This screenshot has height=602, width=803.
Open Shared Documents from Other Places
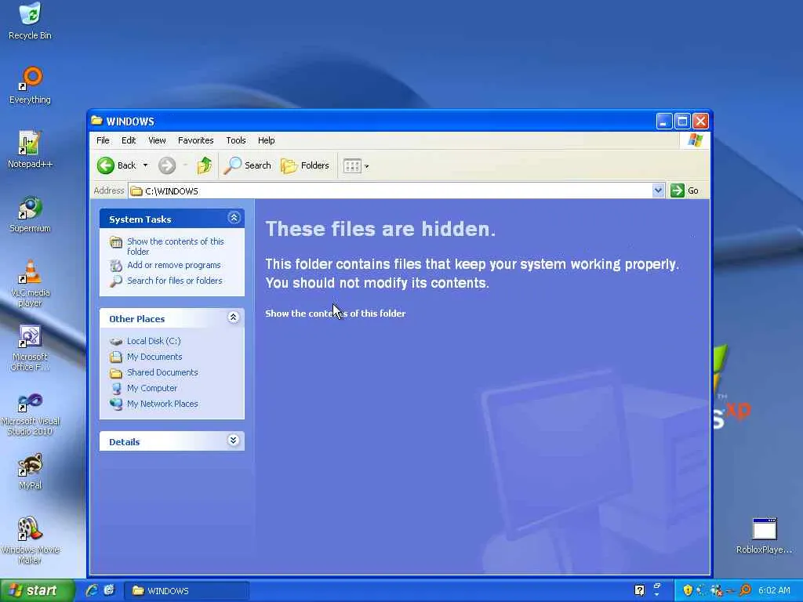pos(162,372)
